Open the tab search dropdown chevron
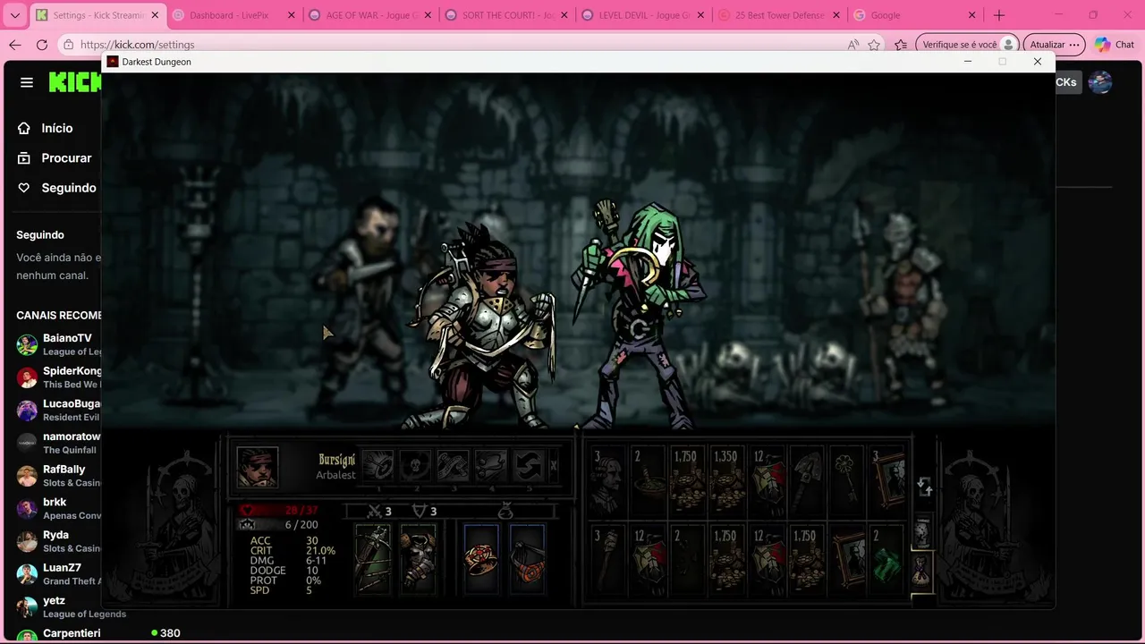Viewport: 1145px width, 644px height. (x=14, y=15)
